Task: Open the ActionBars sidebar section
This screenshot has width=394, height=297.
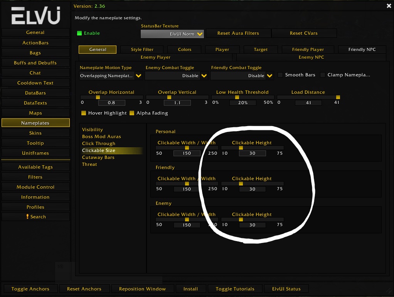Action: click(35, 43)
